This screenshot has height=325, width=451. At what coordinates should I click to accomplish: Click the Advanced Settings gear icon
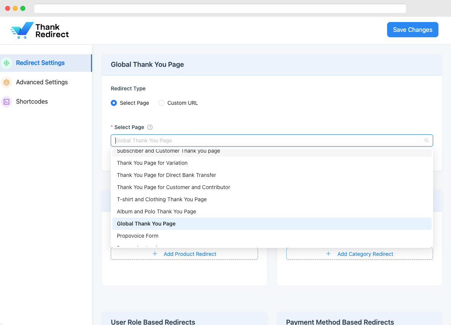coord(6,82)
